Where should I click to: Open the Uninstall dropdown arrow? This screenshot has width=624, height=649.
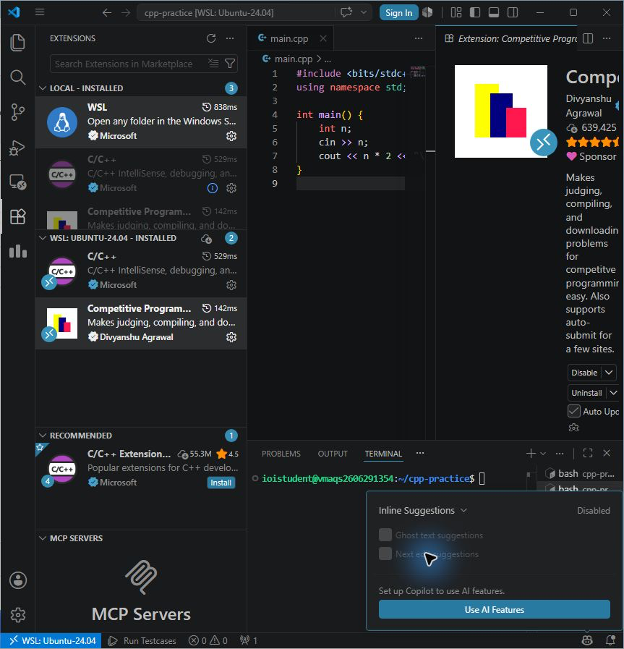tap(614, 393)
